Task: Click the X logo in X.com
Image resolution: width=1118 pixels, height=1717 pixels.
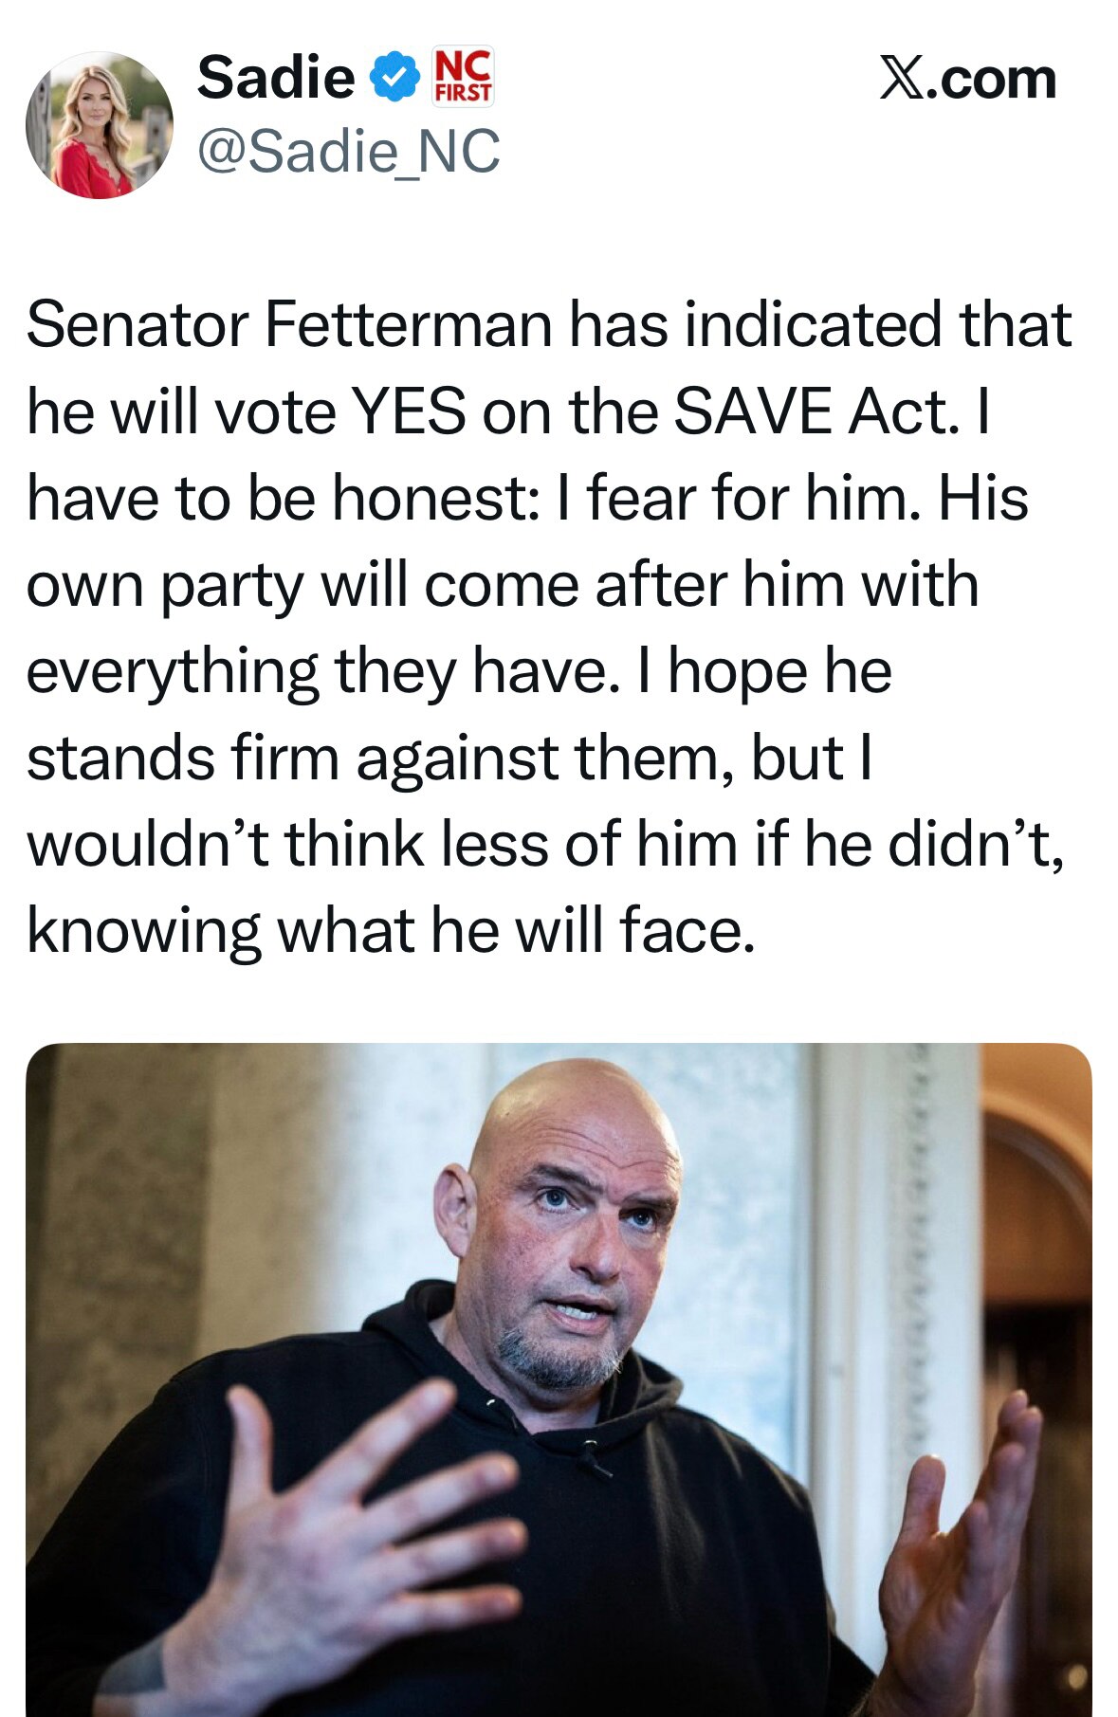Action: coord(901,78)
